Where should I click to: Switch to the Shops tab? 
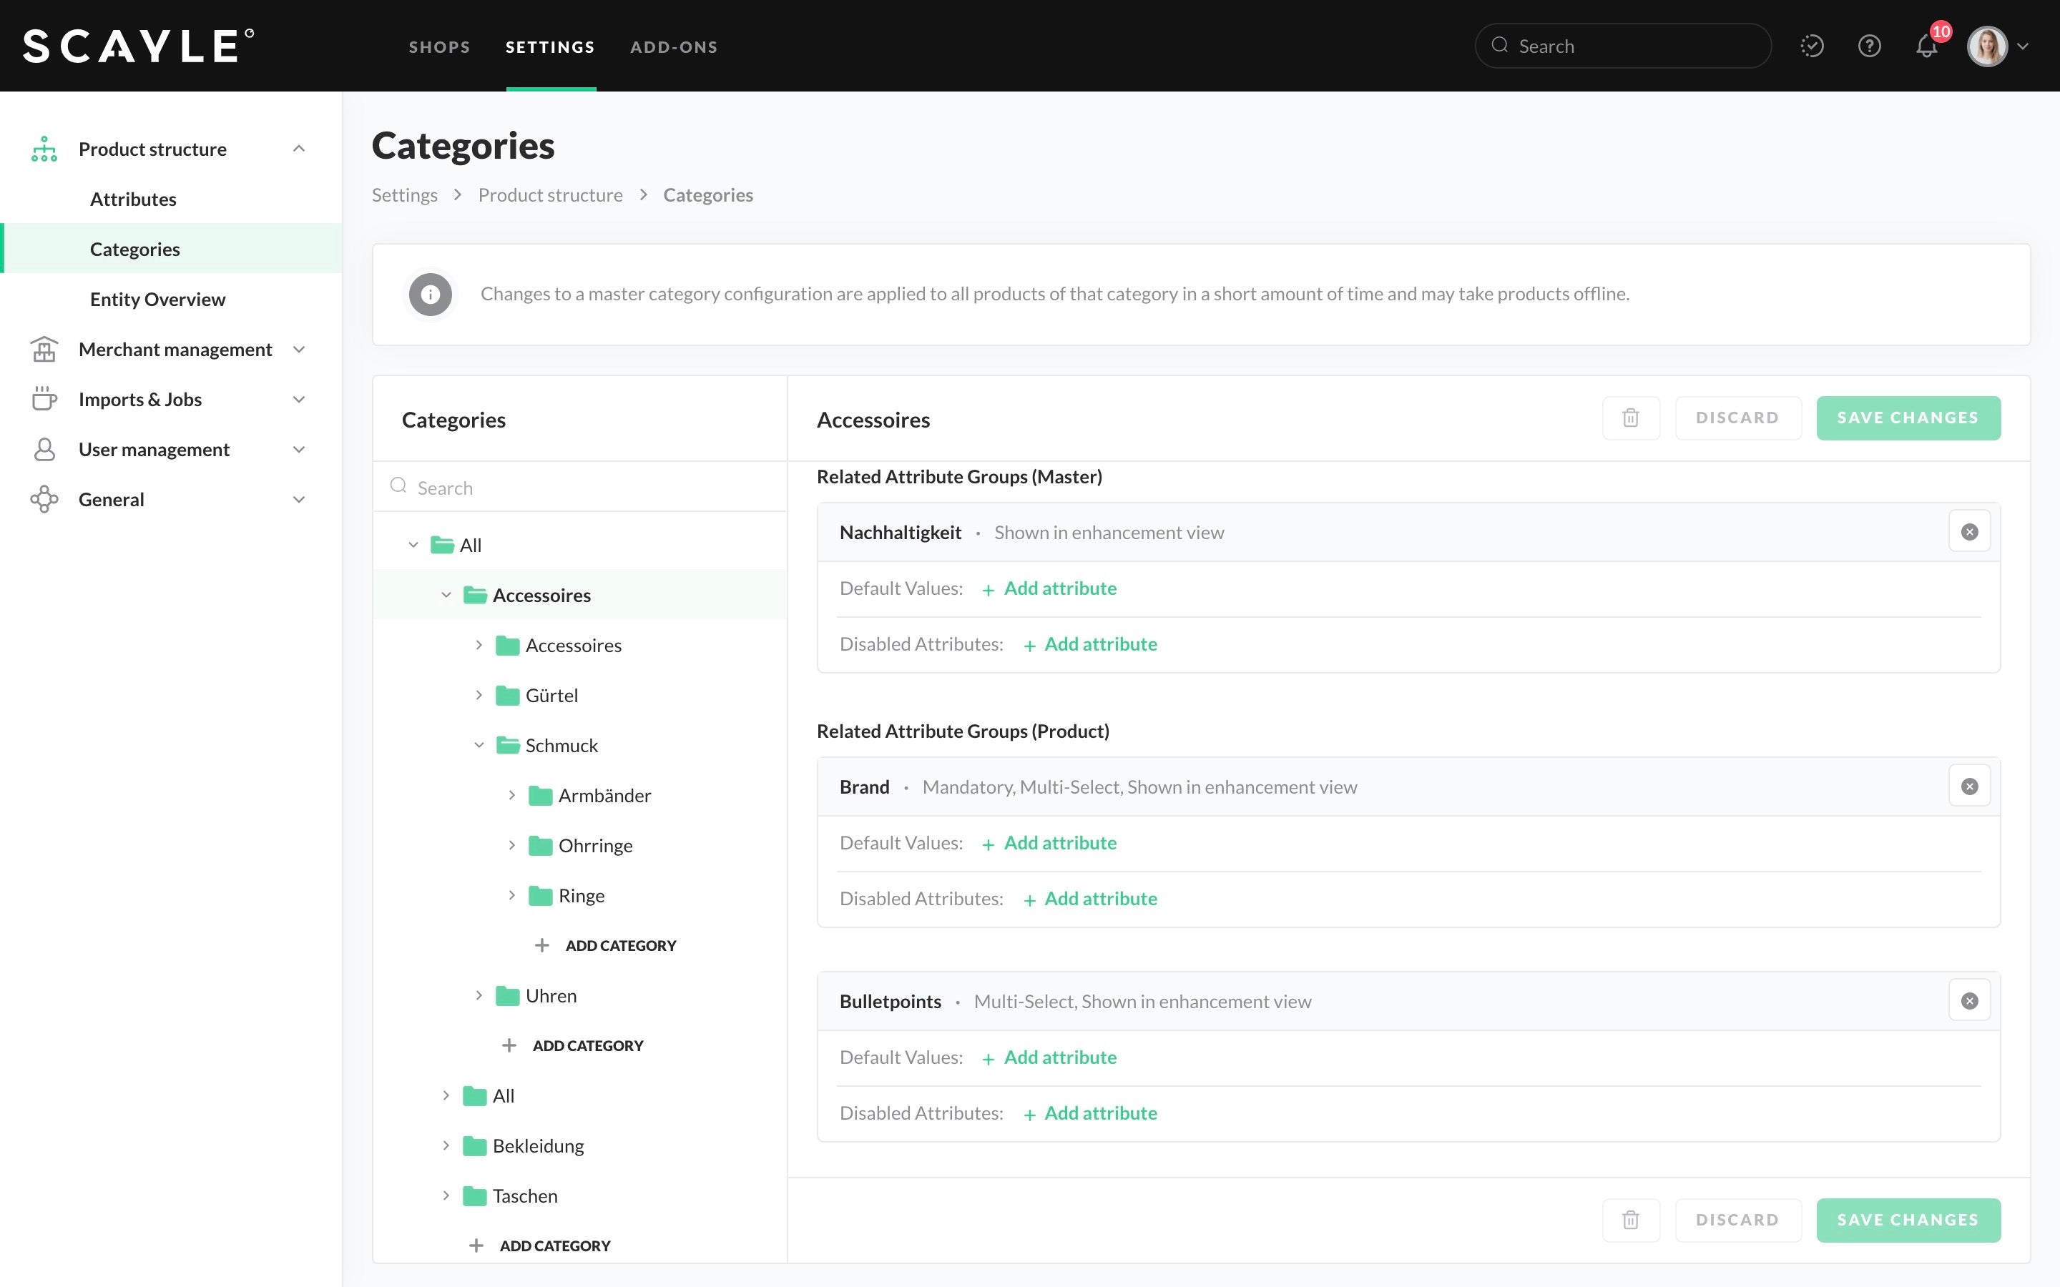439,48
